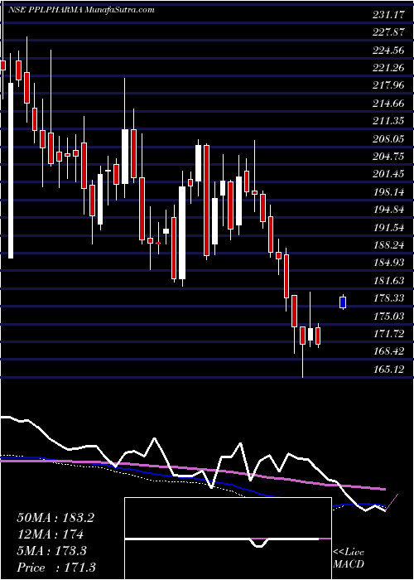Click the 165.12 price axis label
The image size is (414, 580).
coord(388,369)
